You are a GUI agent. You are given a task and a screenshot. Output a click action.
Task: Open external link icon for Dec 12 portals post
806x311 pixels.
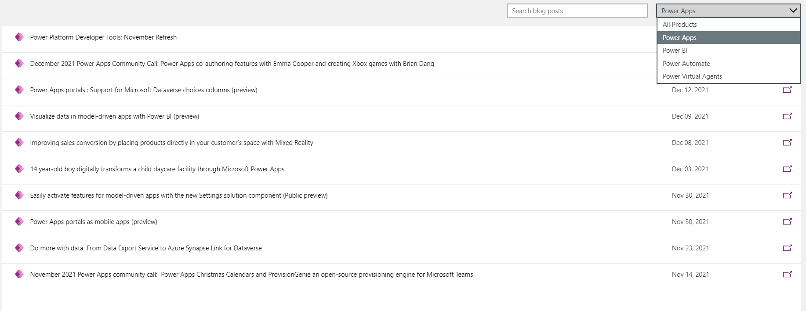point(788,90)
